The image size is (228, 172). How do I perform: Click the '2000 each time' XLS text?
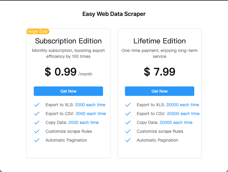click(x=90, y=105)
